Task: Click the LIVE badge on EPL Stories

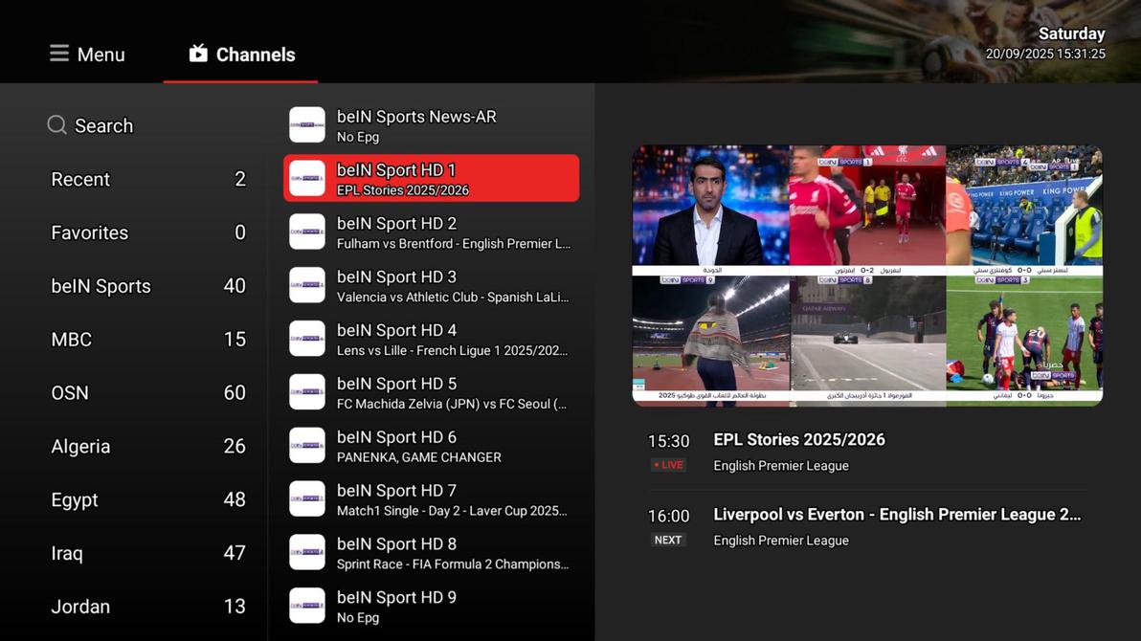Action: (667, 465)
